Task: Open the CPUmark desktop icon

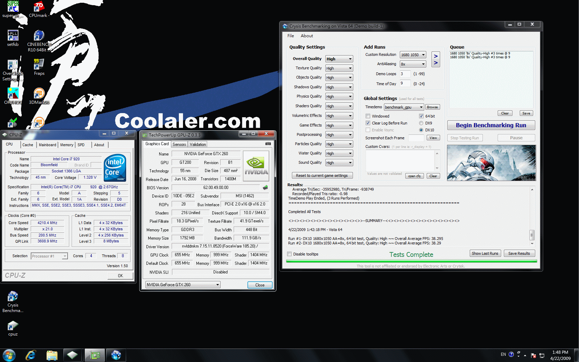Action: coord(39,9)
